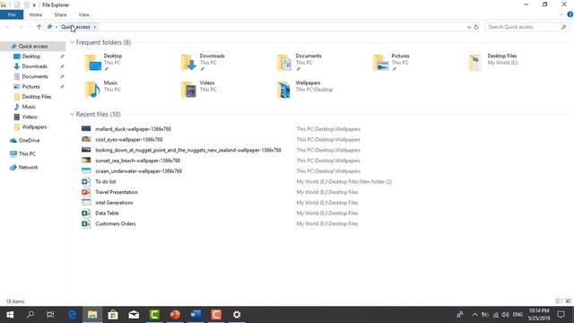The height and width of the screenshot is (323, 574).
Task: Click the search magnifier icon
Action: click(x=563, y=27)
